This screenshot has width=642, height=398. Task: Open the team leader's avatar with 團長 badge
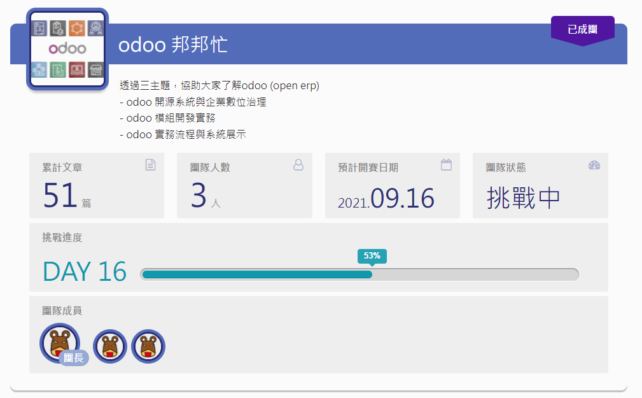coord(59,343)
